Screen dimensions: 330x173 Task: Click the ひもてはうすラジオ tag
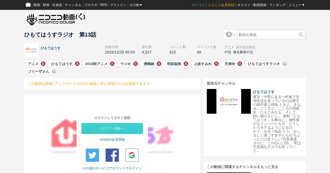[264, 64]
